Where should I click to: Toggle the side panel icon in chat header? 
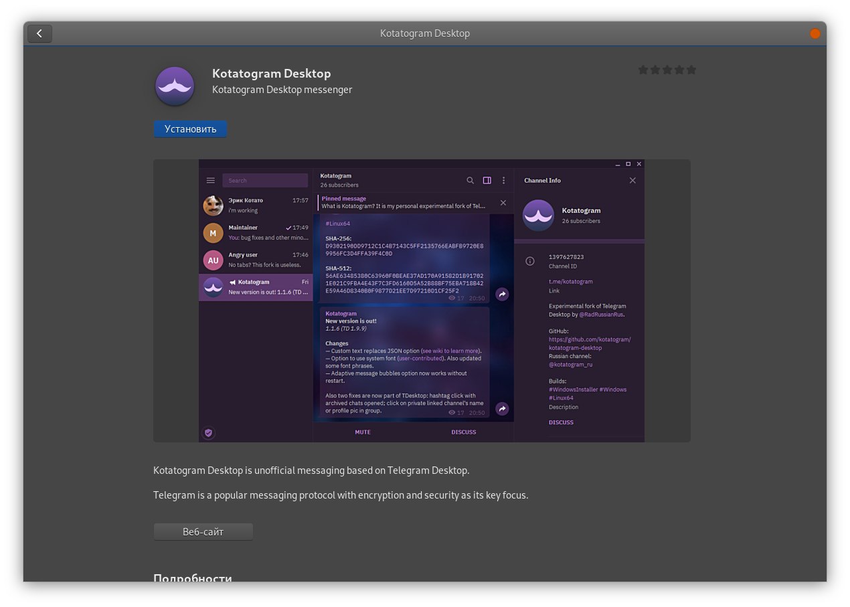pos(487,181)
